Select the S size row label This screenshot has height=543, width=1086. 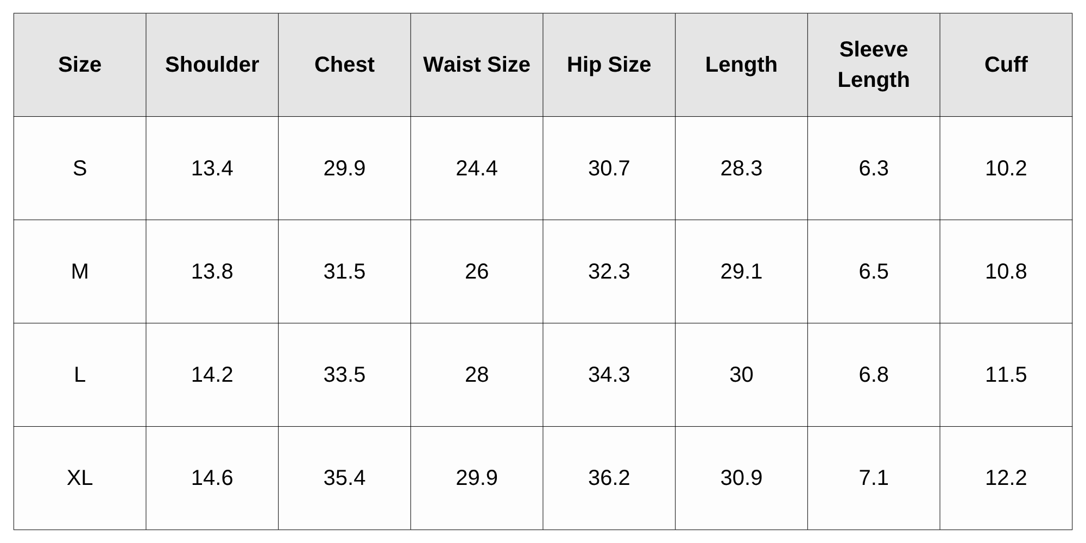pos(80,168)
